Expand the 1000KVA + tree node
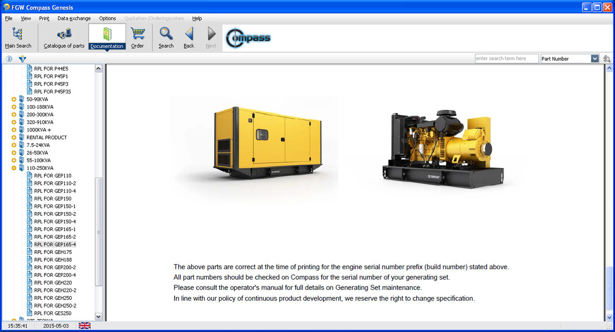The width and height of the screenshot is (615, 332). click(x=14, y=130)
